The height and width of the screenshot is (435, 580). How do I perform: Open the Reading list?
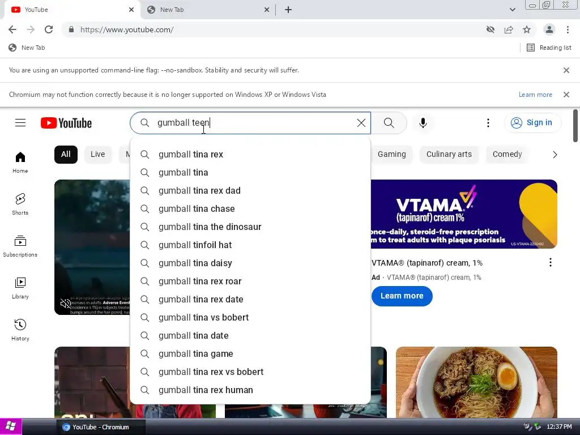point(549,48)
